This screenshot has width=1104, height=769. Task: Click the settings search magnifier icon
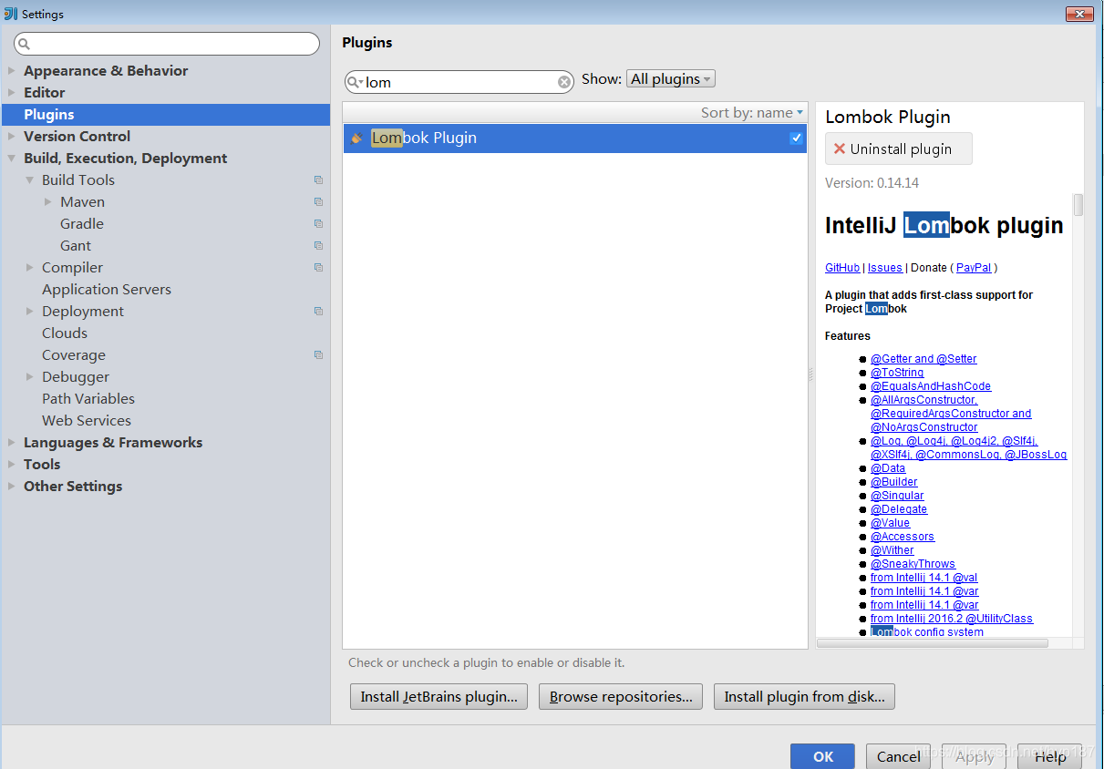click(25, 44)
